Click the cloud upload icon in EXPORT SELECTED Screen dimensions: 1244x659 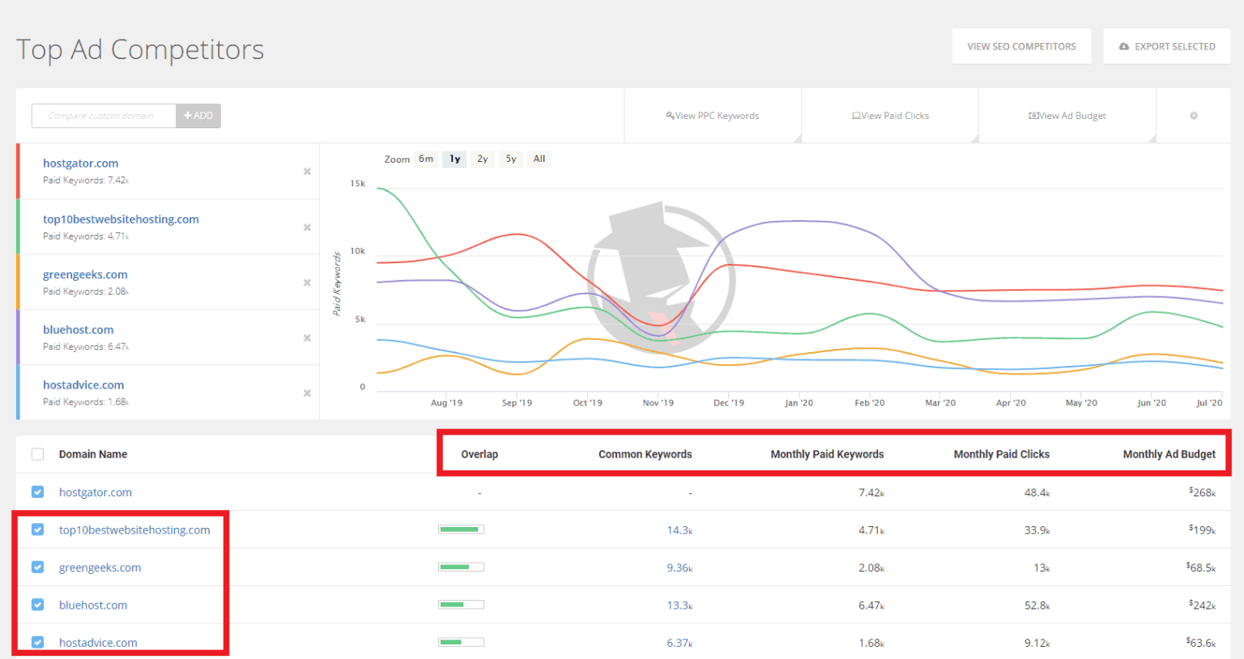click(1124, 46)
